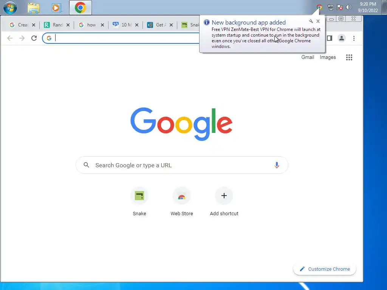The height and width of the screenshot is (290, 387).
Task: Toggle the Chrome side panel
Action: point(330,38)
